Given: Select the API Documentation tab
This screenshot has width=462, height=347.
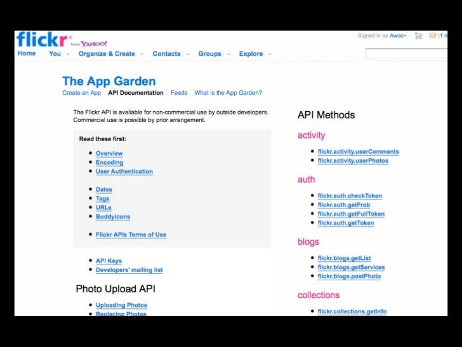Looking at the screenshot, I should point(136,93).
